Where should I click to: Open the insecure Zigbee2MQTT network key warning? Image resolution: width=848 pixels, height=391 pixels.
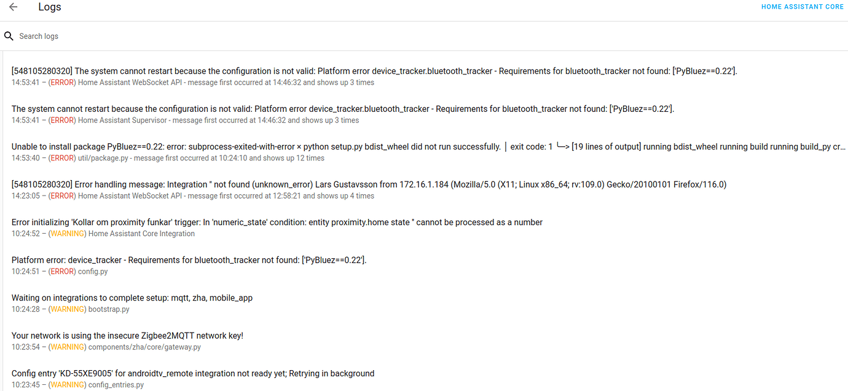click(127, 336)
